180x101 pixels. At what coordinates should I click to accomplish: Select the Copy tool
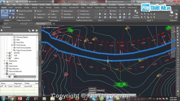113,14
